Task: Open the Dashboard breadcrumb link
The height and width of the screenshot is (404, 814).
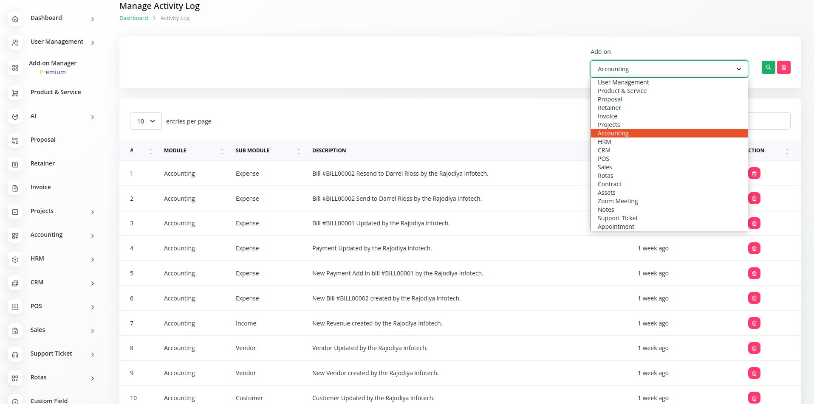Action: (133, 18)
